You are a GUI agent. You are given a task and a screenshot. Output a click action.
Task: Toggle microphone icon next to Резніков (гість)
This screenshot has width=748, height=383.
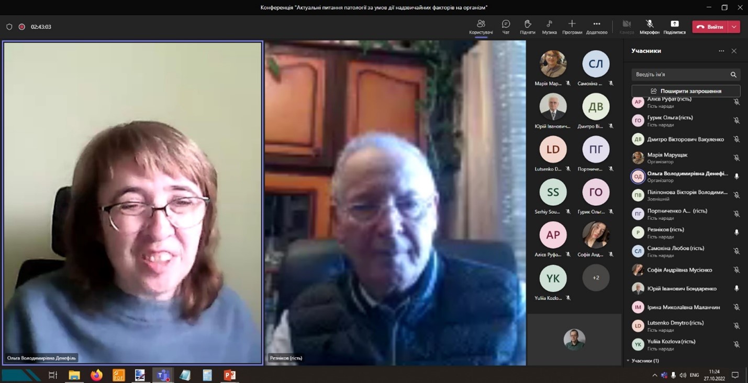(736, 233)
